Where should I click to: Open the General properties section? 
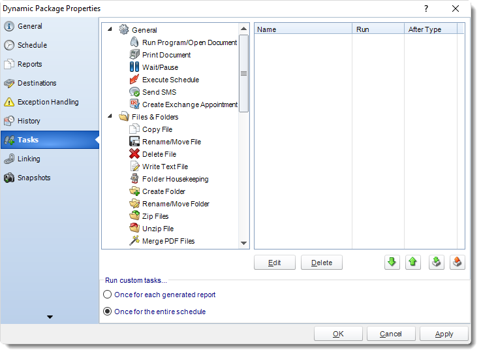pos(50,26)
